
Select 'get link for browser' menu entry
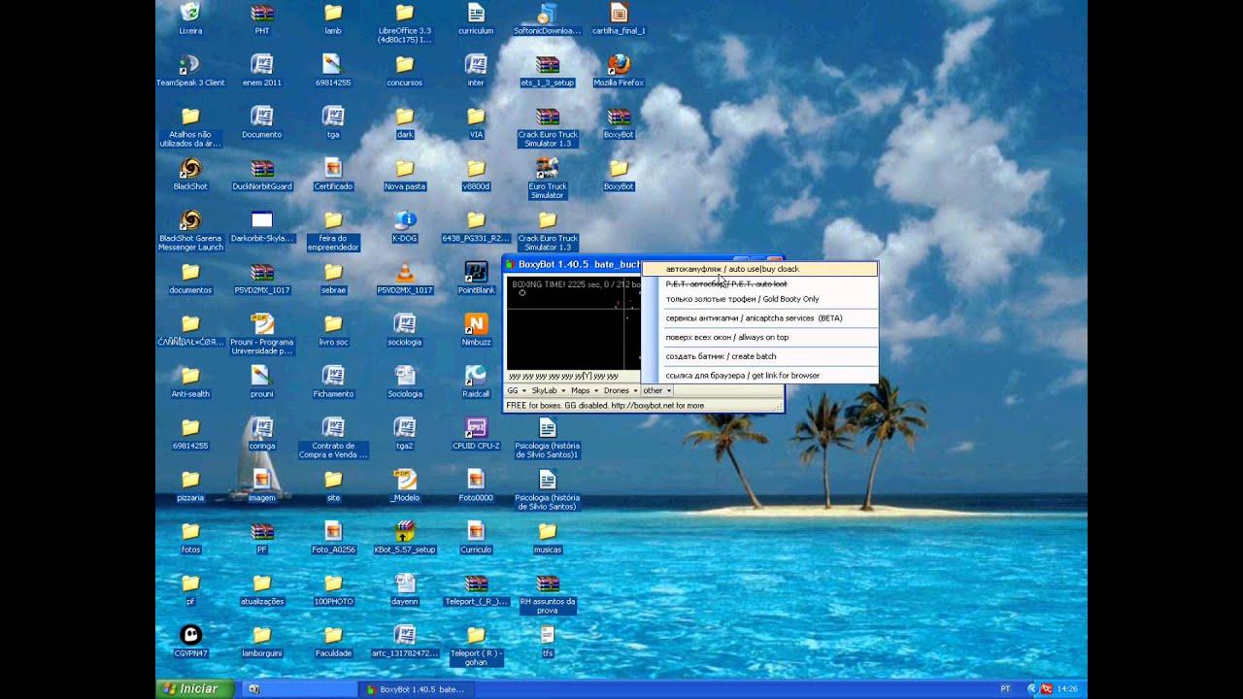click(x=759, y=376)
